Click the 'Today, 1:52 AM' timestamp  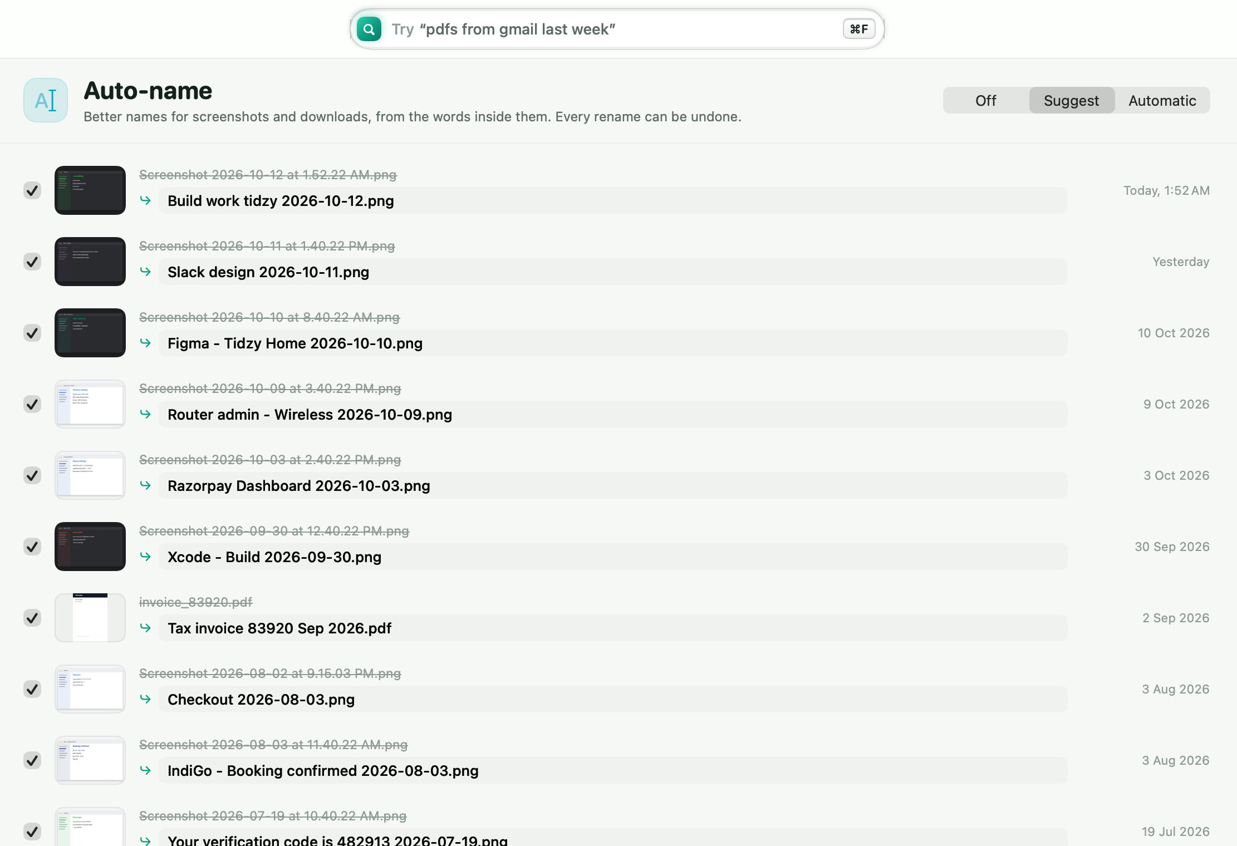click(1166, 190)
